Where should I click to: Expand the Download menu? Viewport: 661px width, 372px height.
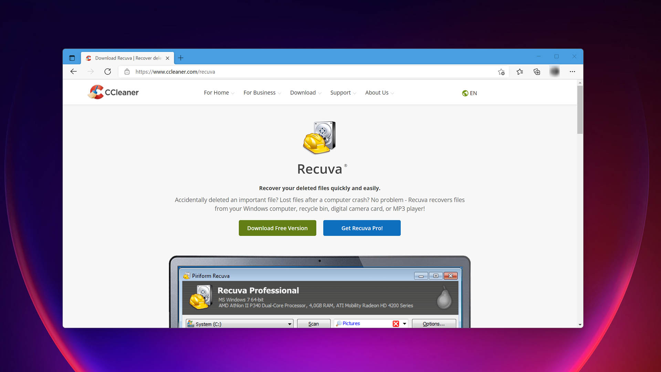306,93
